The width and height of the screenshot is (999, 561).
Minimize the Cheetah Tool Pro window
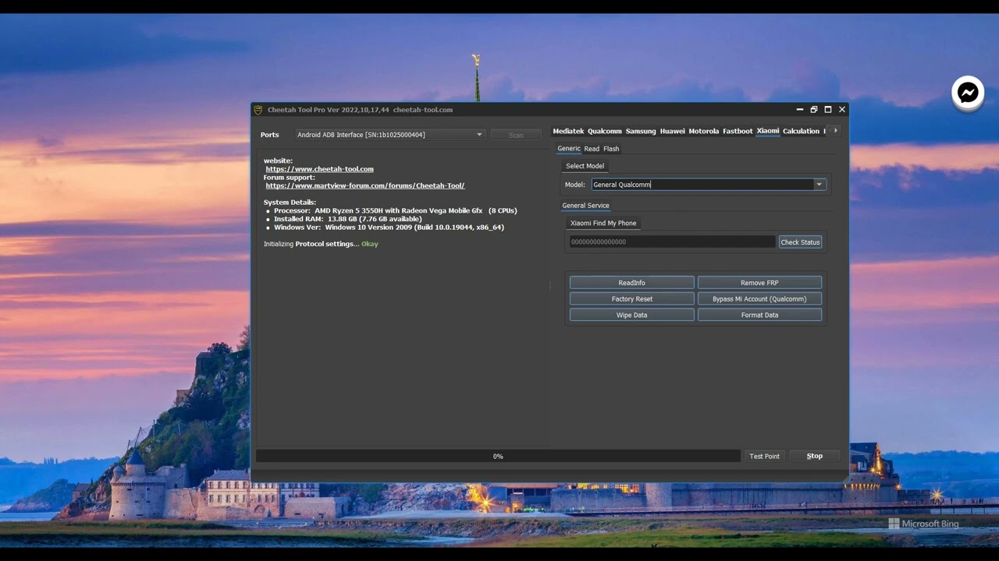coord(799,110)
